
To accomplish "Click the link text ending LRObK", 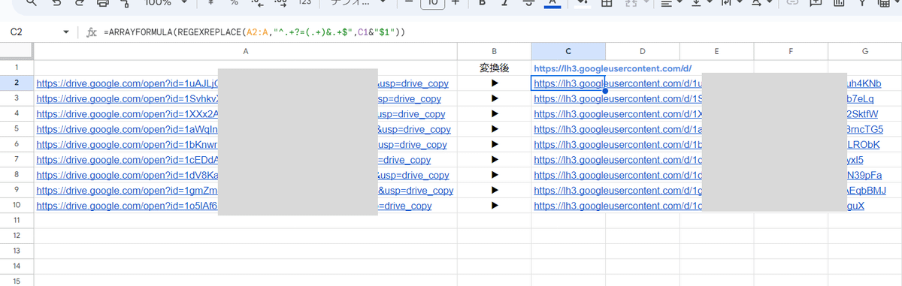I will [x=863, y=144].
